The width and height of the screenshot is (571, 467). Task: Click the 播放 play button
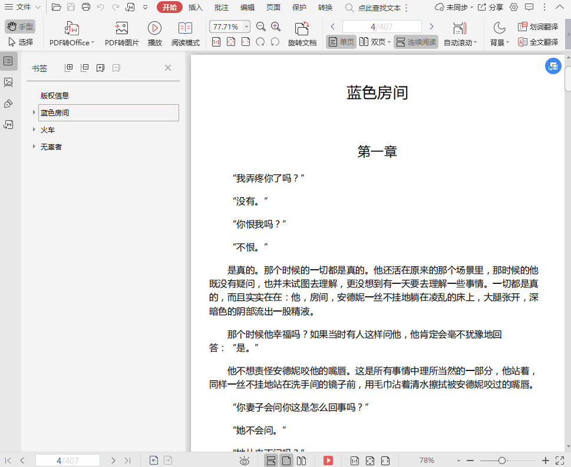[155, 34]
